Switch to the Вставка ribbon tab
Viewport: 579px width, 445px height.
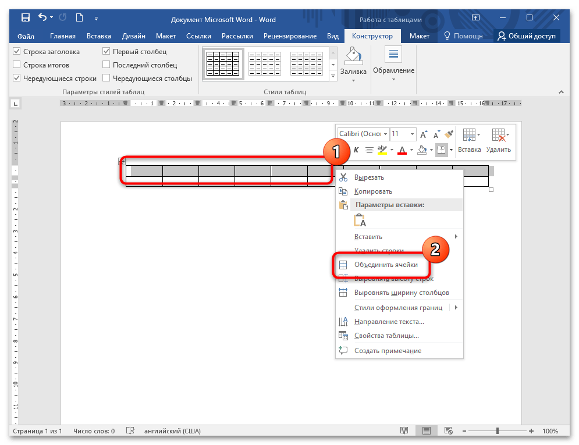pyautogui.click(x=98, y=36)
